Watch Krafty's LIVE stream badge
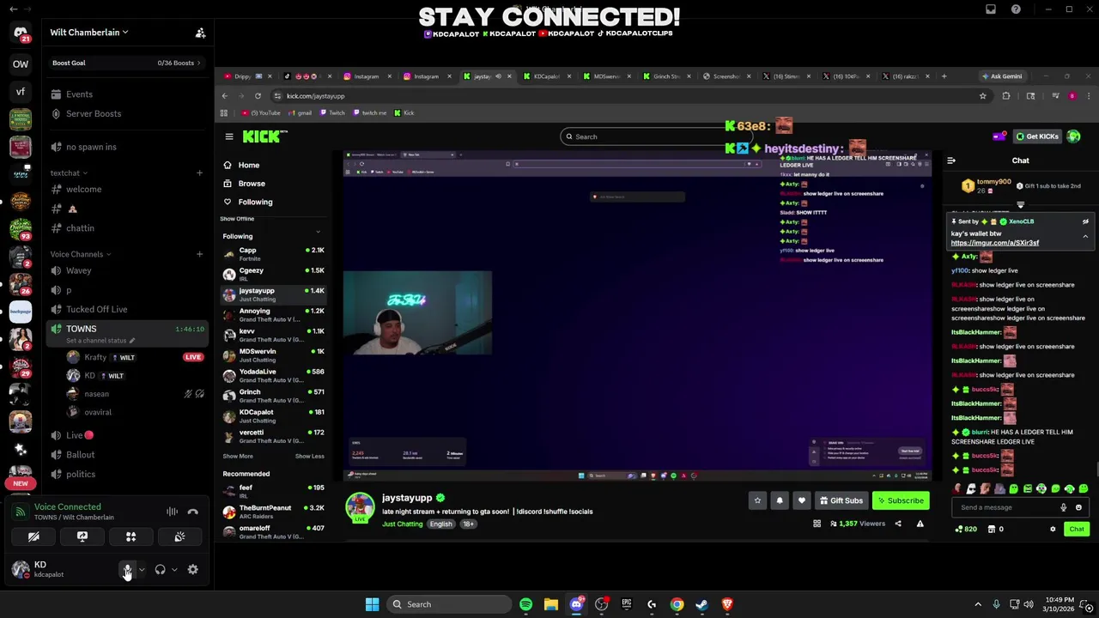This screenshot has width=1099, height=618. (192, 357)
